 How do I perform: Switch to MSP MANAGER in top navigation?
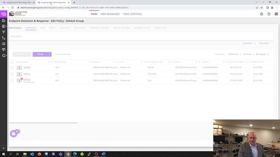coord(110,14)
